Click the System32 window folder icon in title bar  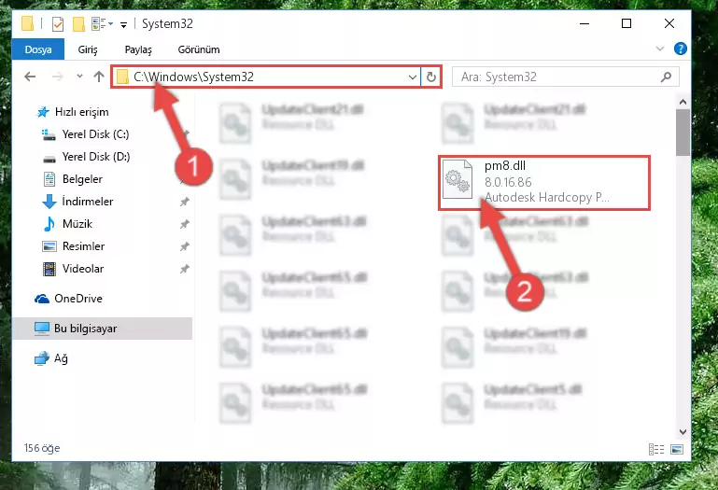pos(27,24)
